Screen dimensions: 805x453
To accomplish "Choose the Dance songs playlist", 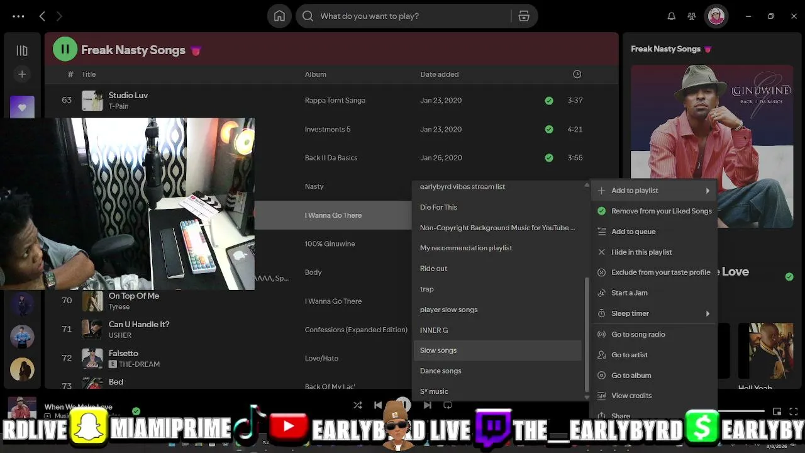I will (x=497, y=371).
